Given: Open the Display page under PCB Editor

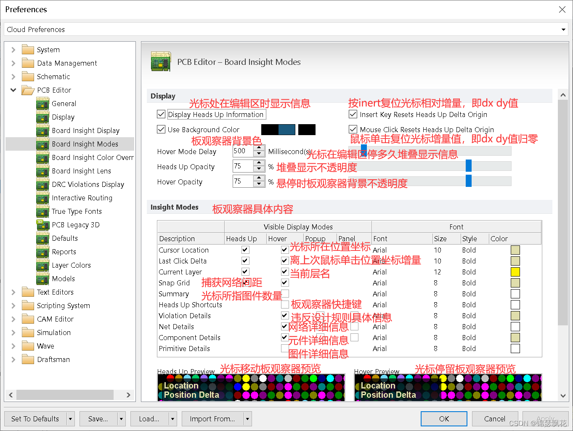Looking at the screenshot, I should pos(63,117).
